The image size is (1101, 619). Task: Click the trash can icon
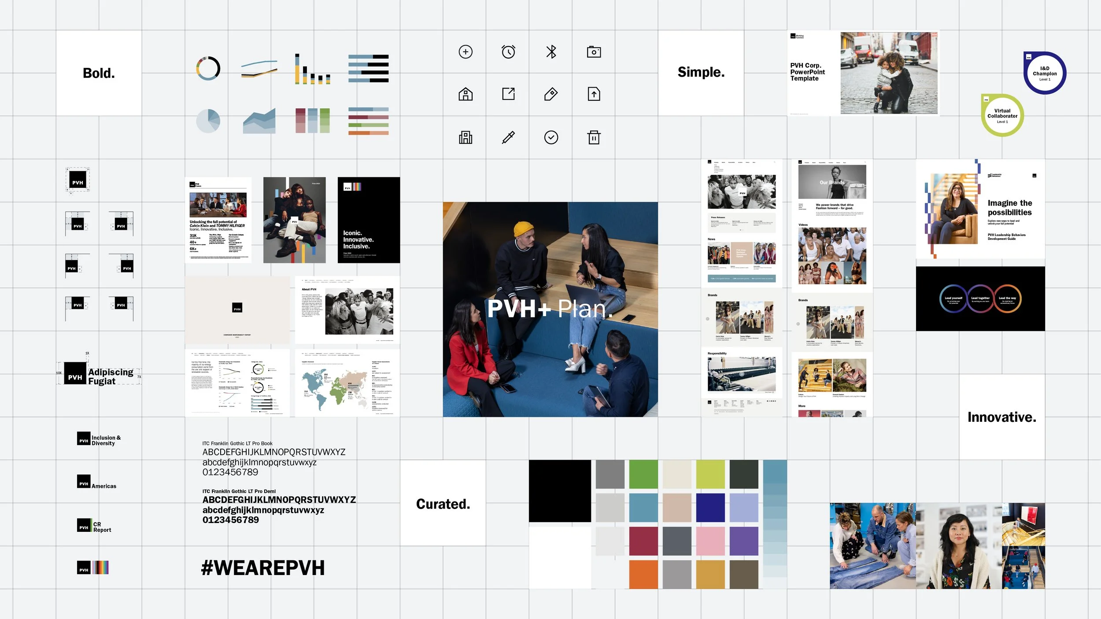594,137
